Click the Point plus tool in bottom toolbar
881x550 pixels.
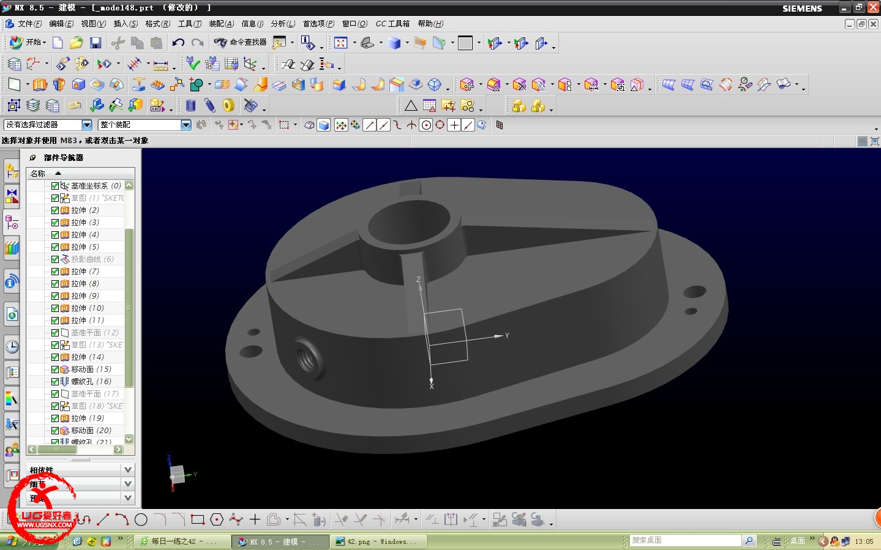point(255,520)
